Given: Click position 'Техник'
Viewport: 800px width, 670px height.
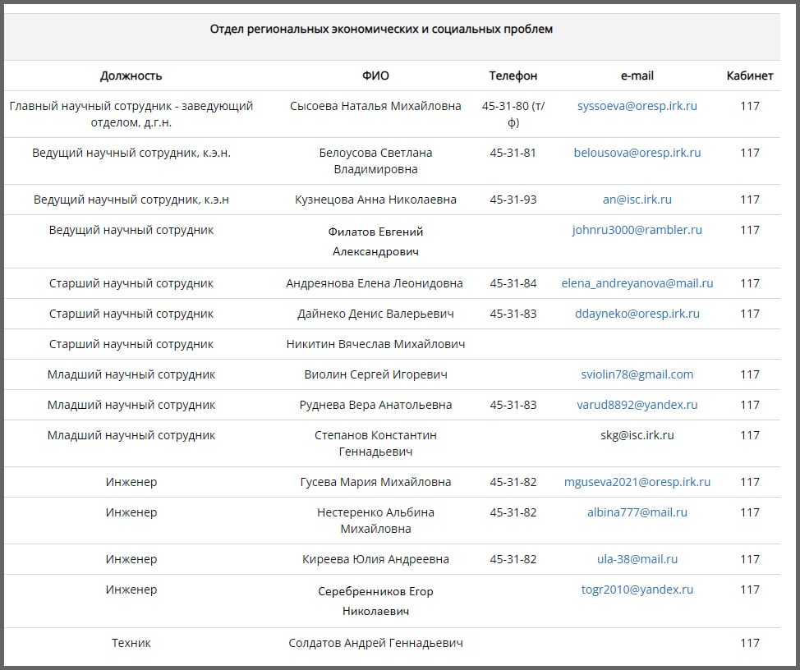Looking at the screenshot, I should 131,643.
